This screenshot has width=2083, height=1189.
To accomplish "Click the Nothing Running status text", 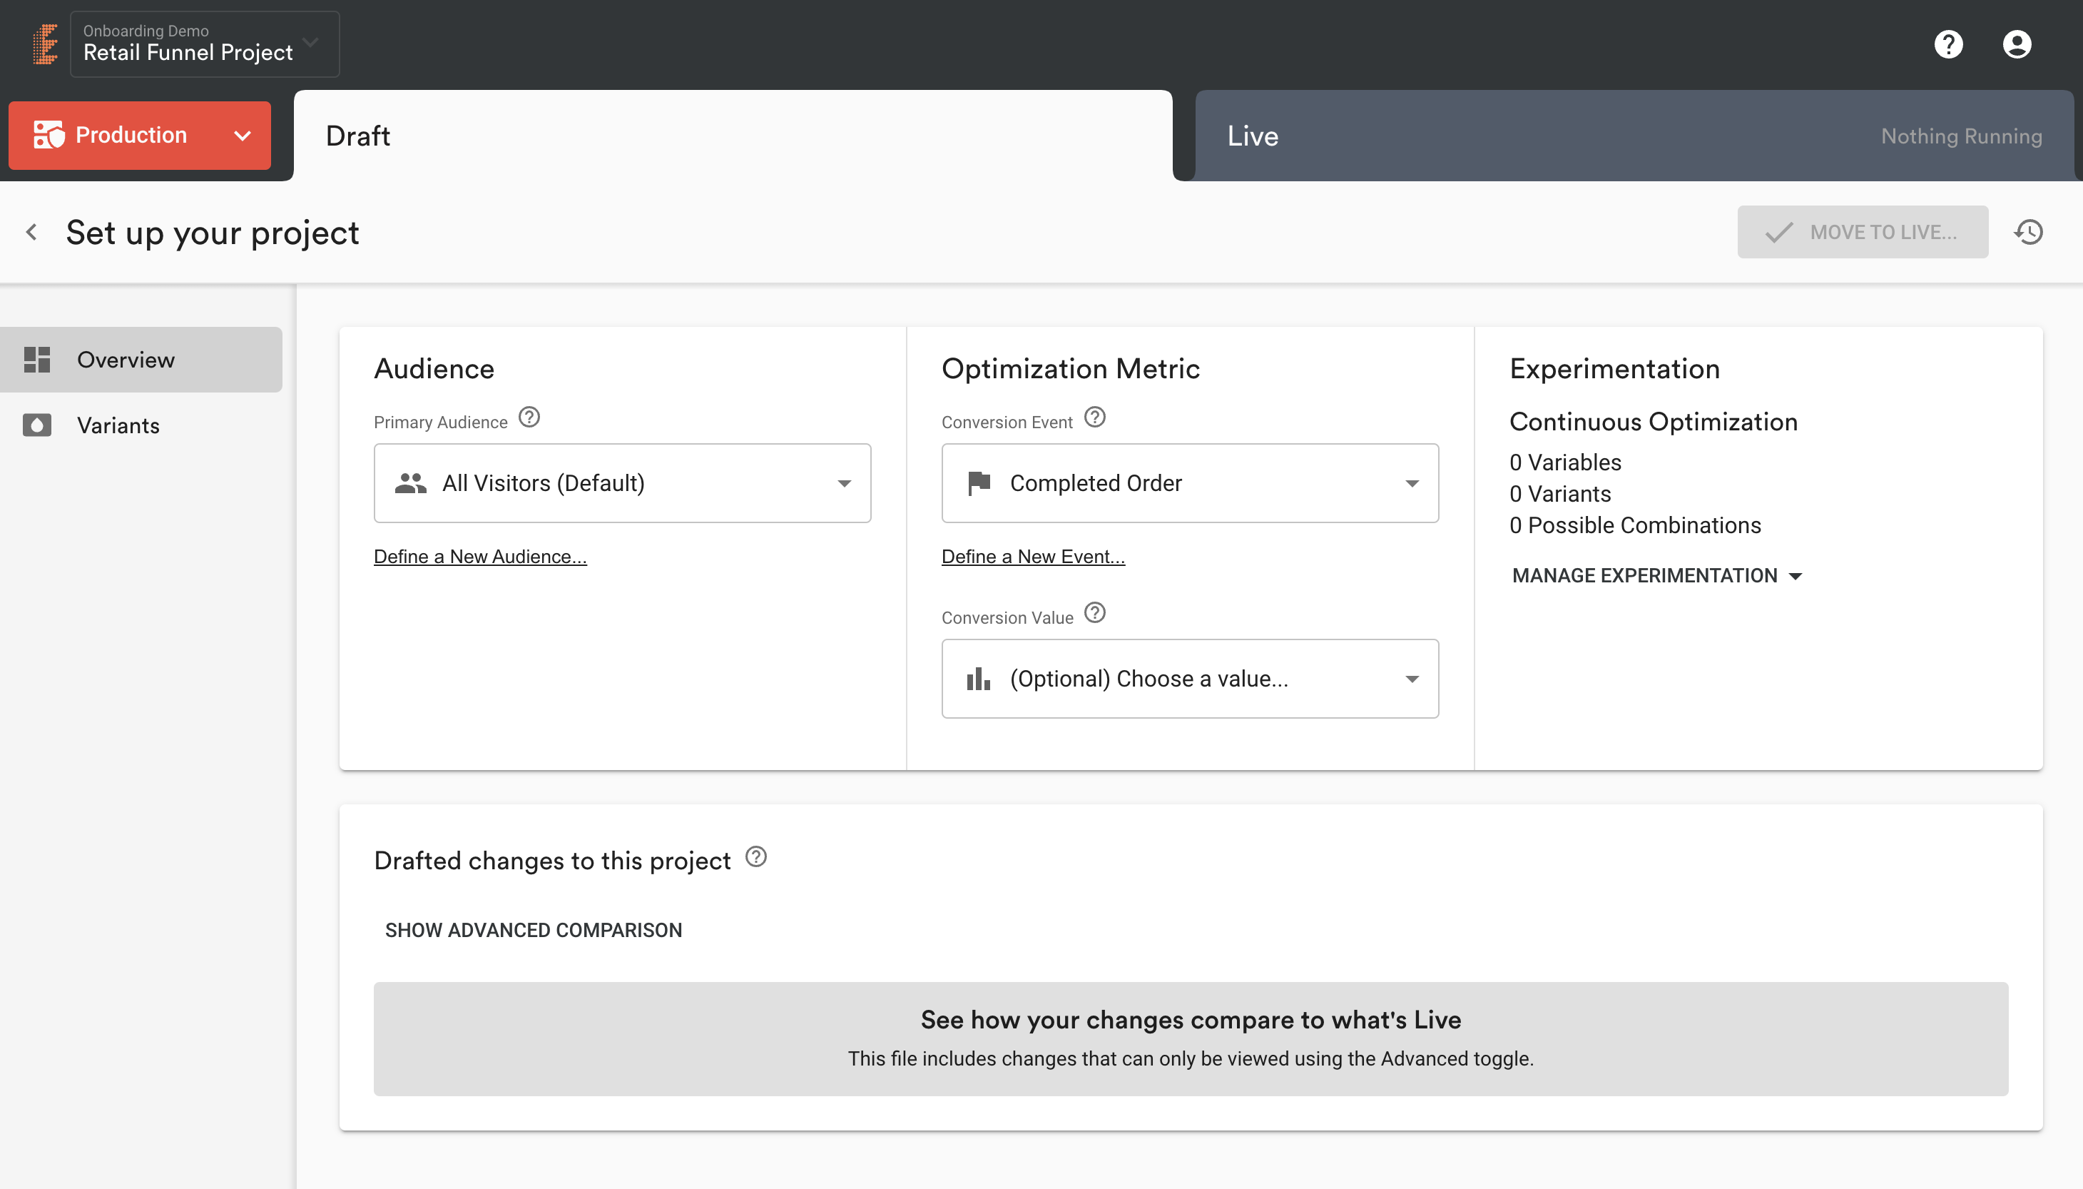I will (x=1962, y=136).
